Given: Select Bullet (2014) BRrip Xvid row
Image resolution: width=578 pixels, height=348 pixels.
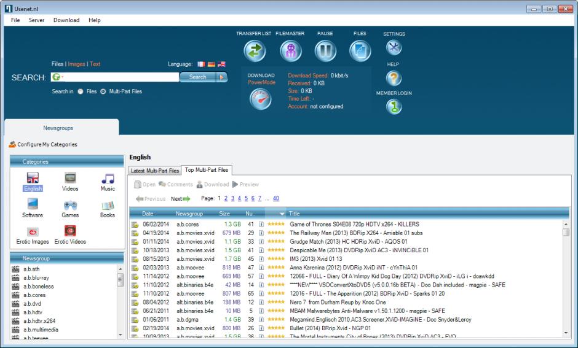Looking at the screenshot, I should click(x=347, y=328).
